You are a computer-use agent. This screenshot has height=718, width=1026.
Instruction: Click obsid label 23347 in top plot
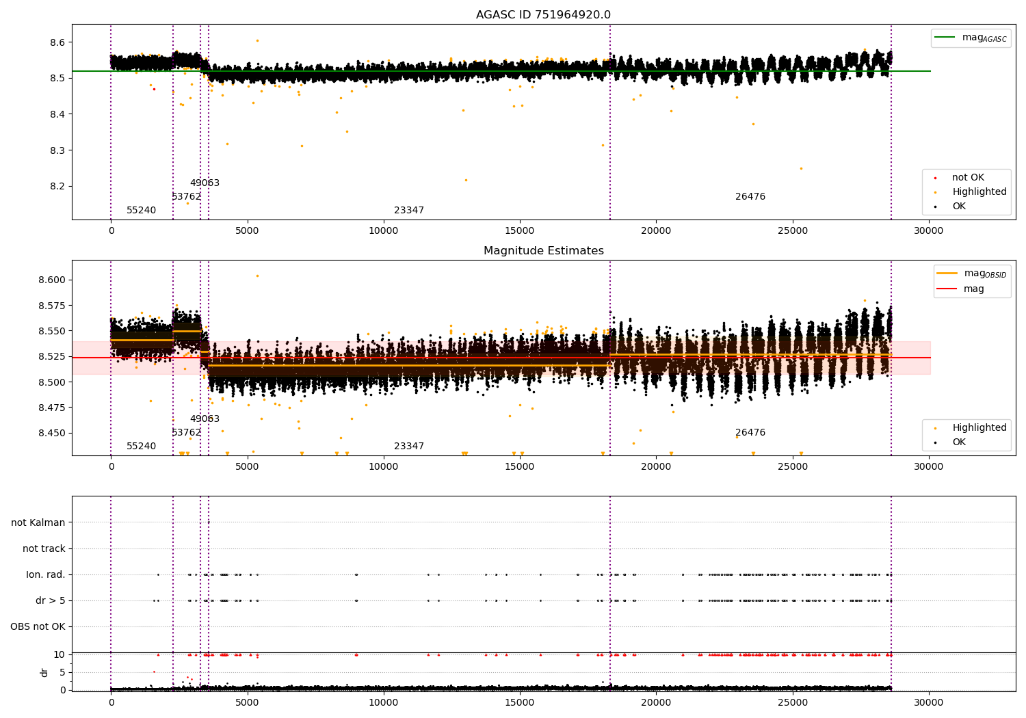coord(409,211)
